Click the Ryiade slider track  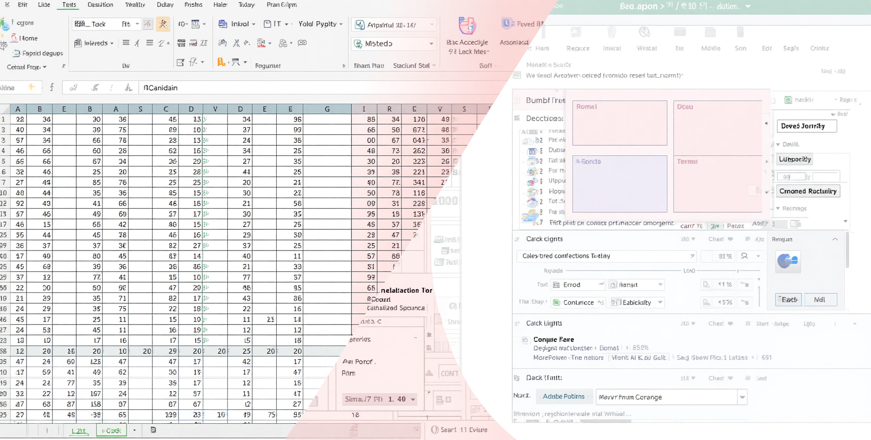[661, 271]
